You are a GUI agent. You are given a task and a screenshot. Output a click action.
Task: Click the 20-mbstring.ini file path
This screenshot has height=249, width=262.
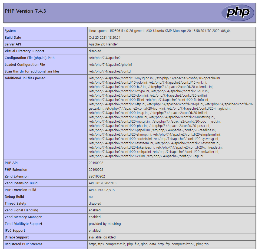[x=182, y=117]
